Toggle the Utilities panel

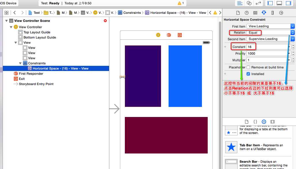pyautogui.click(x=289, y=3)
